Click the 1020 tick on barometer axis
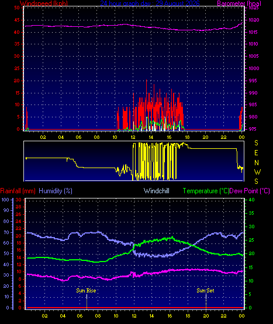 point(254,20)
